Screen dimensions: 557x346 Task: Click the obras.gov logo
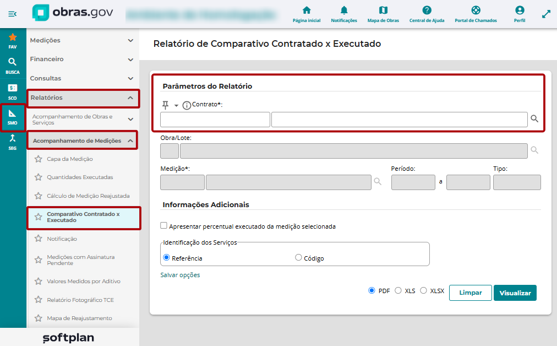[73, 13]
